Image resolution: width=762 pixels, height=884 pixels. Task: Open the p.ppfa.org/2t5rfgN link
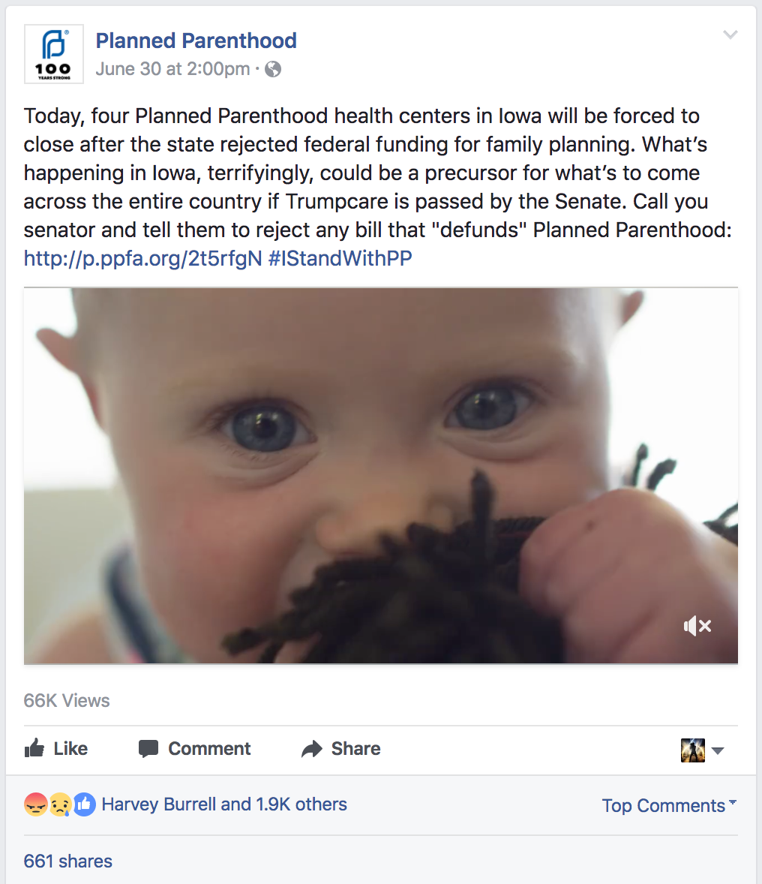(142, 258)
